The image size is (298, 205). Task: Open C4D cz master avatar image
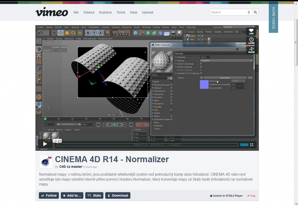(x=46, y=162)
